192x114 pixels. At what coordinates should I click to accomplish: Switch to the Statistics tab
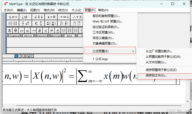tap(42, 35)
